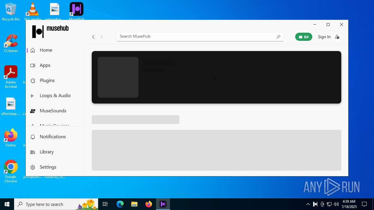Show hidden system tray icons
Viewport: 374px width, 210px height.
(x=308, y=204)
